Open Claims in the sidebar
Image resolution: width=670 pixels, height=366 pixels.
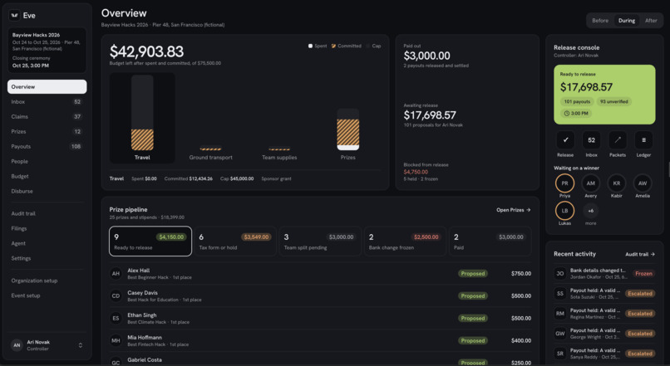point(47,116)
